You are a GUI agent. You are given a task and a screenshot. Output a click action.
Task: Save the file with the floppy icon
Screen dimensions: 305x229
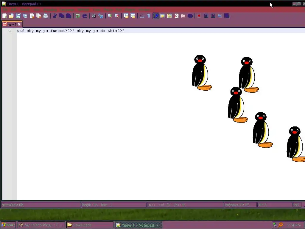click(x=18, y=16)
